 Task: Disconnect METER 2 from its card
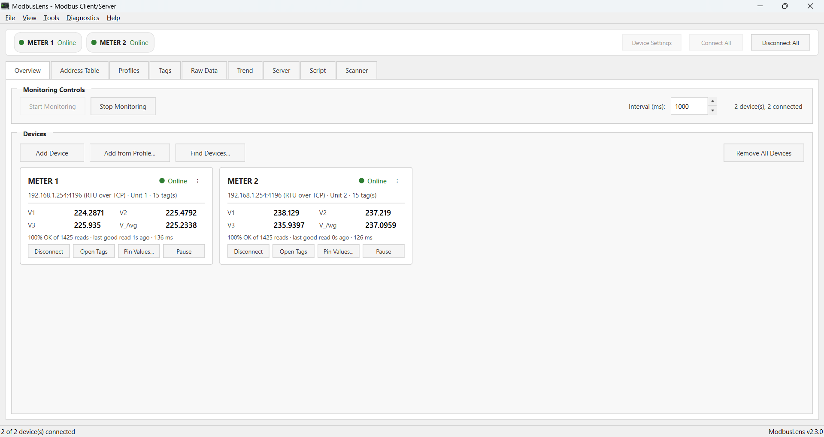[x=248, y=251]
